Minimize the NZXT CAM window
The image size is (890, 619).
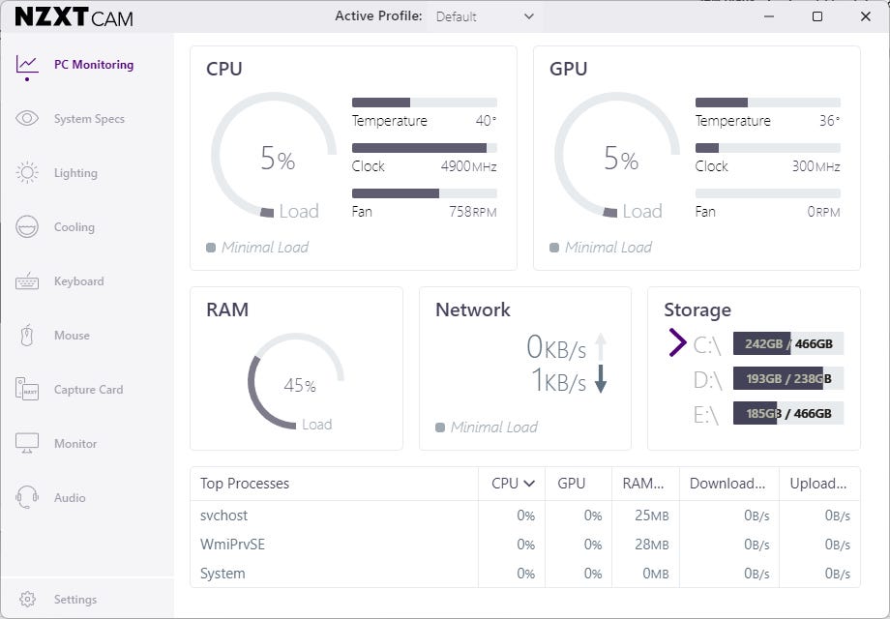tap(769, 16)
